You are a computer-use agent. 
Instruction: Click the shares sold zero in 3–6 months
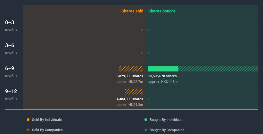(x=142, y=53)
